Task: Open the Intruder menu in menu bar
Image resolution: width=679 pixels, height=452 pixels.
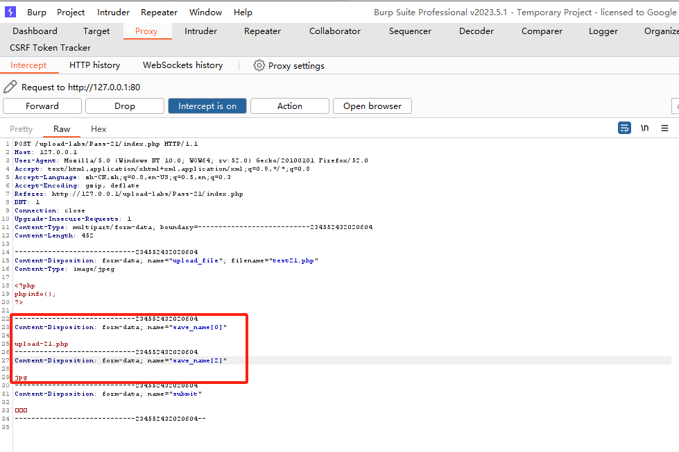Action: [x=113, y=12]
